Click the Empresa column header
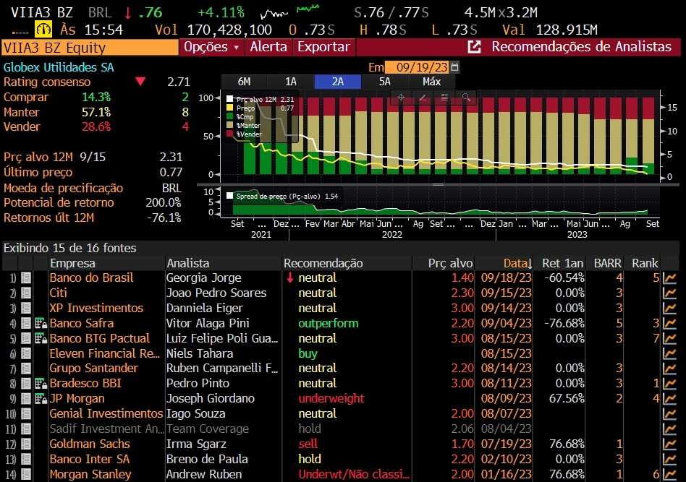Screen dimensions: 686x482 pyautogui.click(x=72, y=264)
